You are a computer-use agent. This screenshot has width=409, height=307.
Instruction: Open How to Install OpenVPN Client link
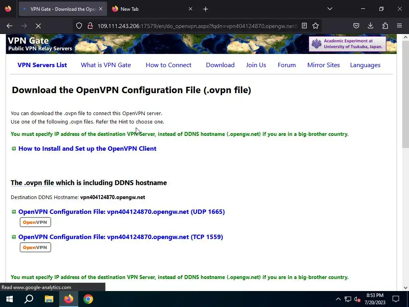[x=87, y=149]
